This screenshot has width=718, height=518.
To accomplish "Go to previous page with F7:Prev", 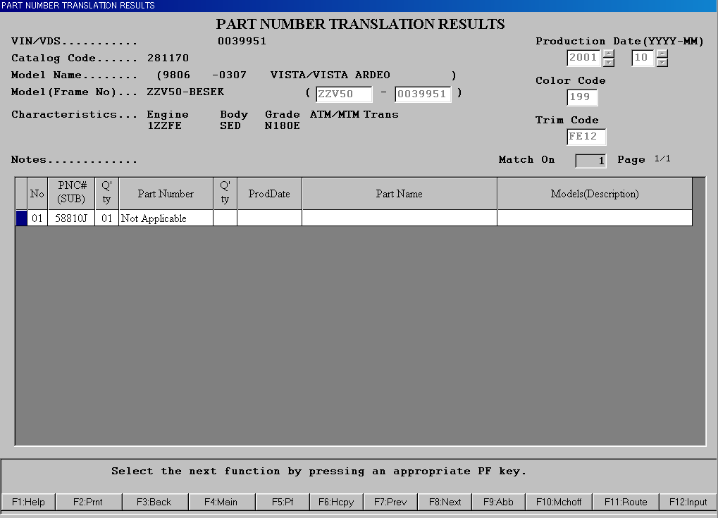I will click(390, 502).
